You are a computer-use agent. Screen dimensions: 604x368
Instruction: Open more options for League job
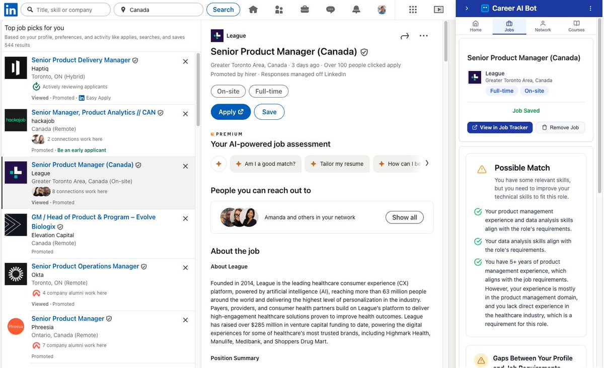423,36
